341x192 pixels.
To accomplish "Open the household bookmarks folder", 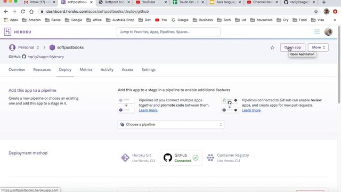I will tap(261, 20).
